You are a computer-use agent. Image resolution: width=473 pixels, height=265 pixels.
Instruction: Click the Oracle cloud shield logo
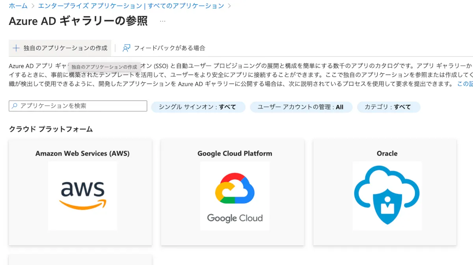pyautogui.click(x=387, y=196)
